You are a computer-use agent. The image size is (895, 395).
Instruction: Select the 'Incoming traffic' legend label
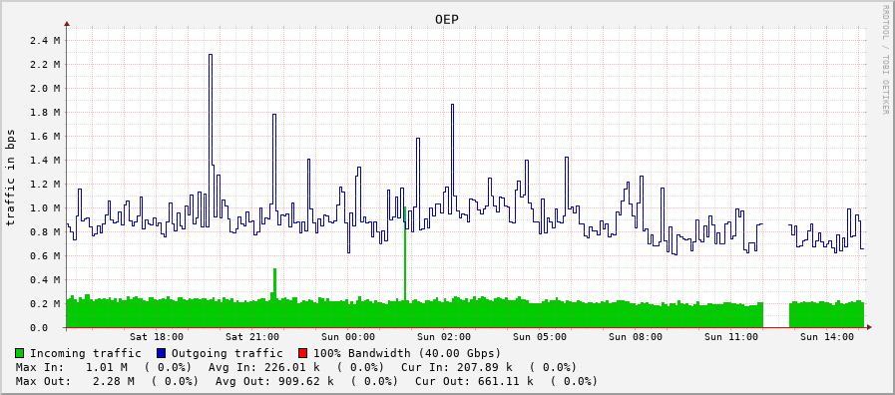86,353
